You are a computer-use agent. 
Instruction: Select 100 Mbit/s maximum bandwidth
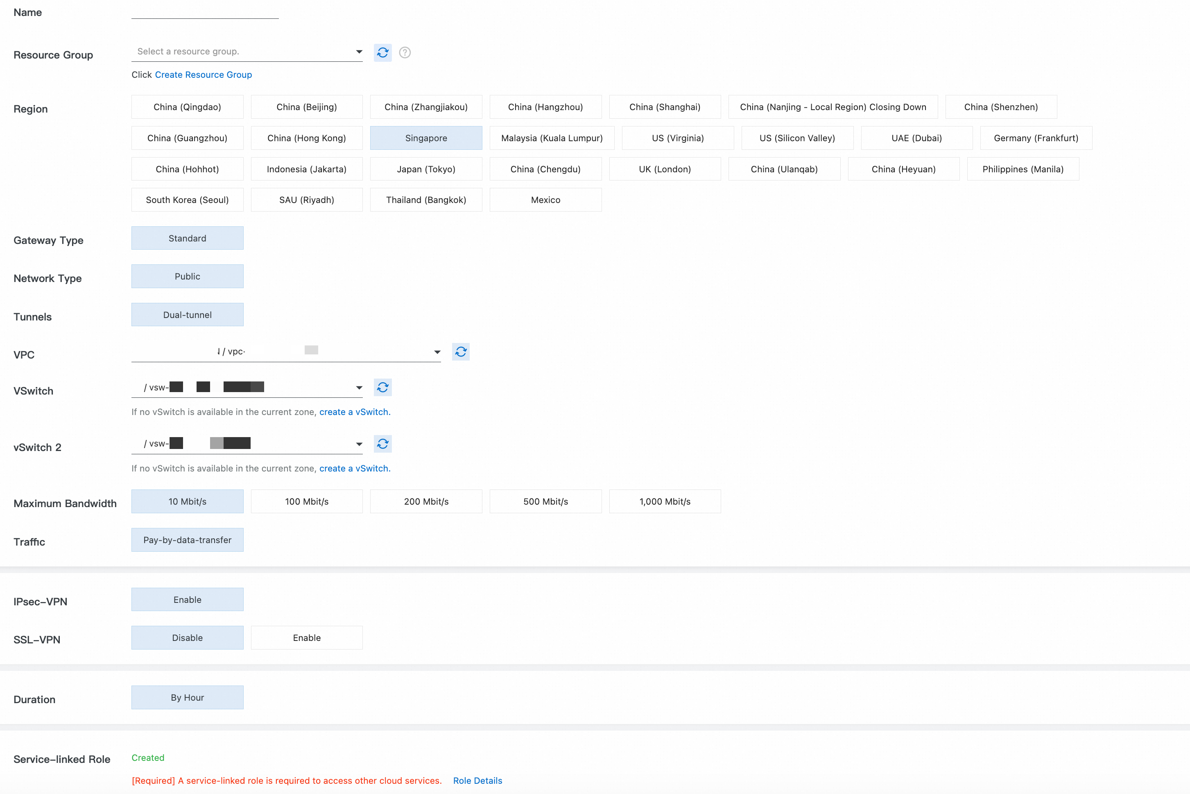click(306, 501)
